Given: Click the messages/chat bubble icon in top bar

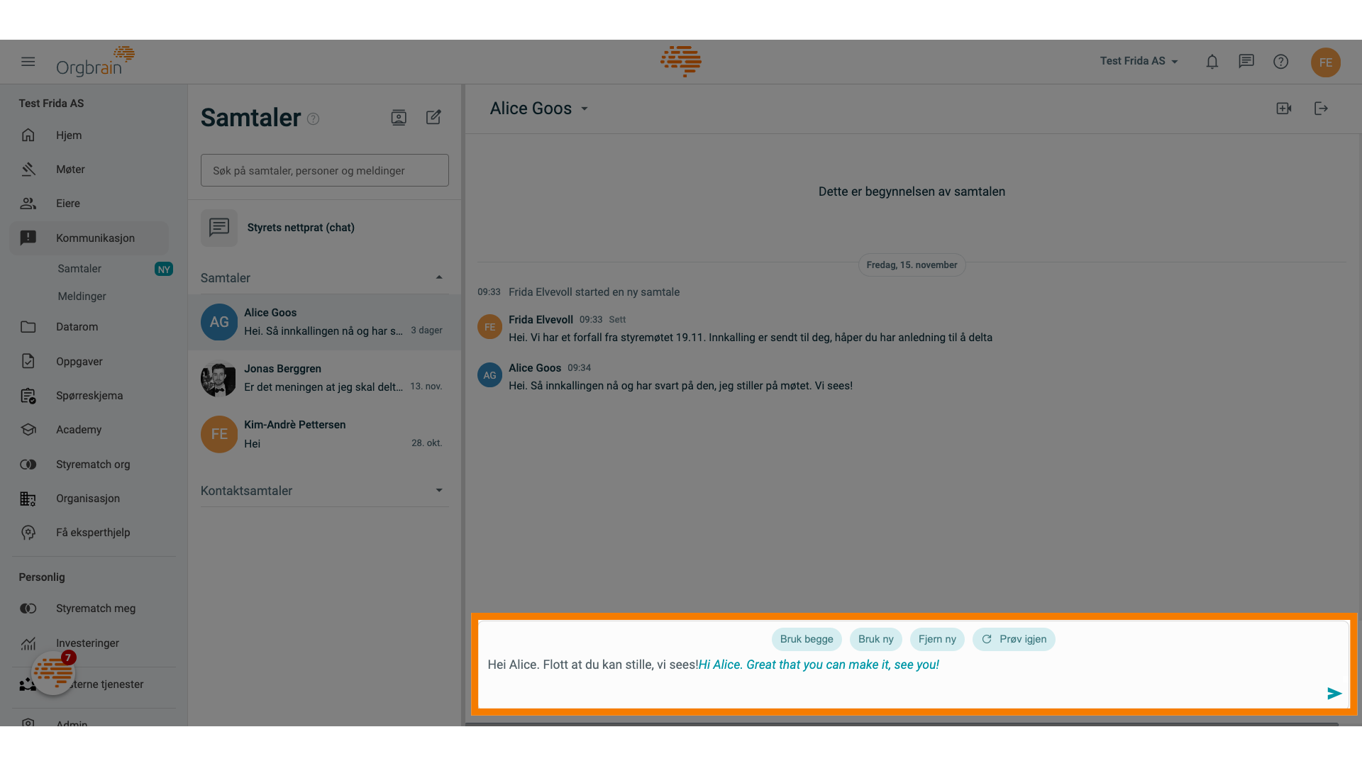Looking at the screenshot, I should pyautogui.click(x=1246, y=61).
